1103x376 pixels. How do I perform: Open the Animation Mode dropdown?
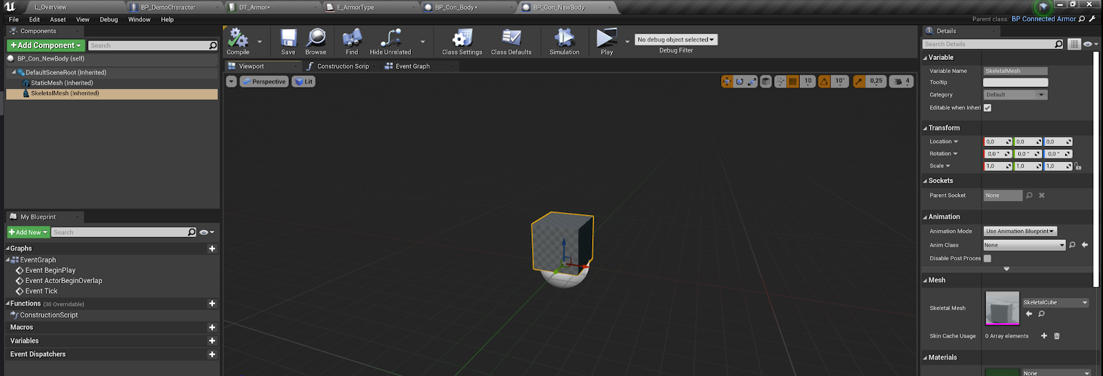click(x=1020, y=231)
